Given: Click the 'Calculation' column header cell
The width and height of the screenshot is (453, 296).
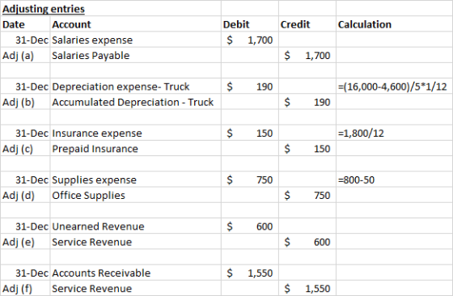Looking at the screenshot, I should [x=395, y=24].
